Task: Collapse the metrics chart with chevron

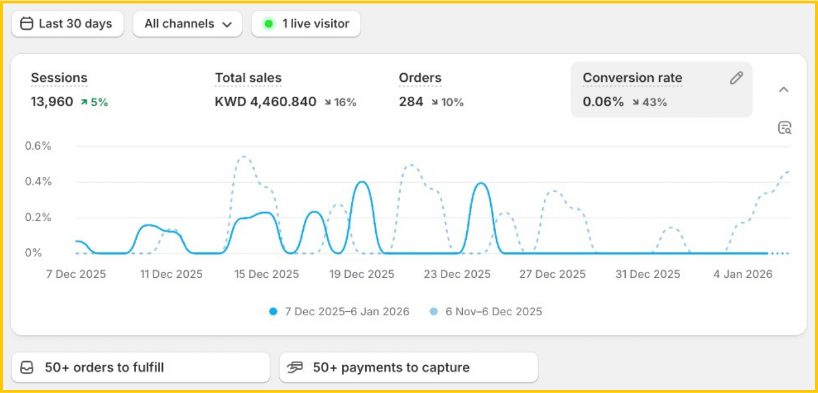Action: pyautogui.click(x=784, y=89)
